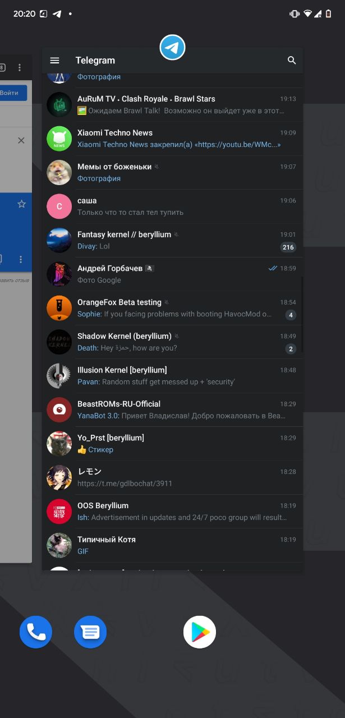The width and height of the screenshot is (345, 718).
Task: Tap the Xiaomi Techno News green avatar
Action: coord(59,139)
